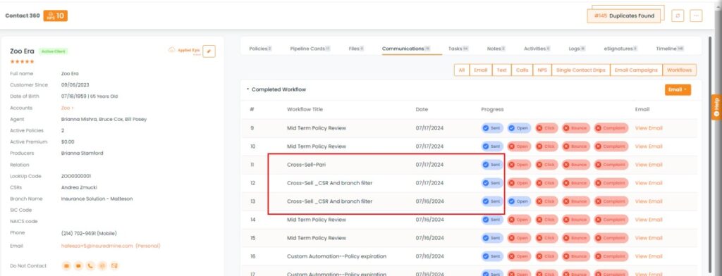Toggle the phone Do Not Contact icon
722x276 pixels.
[x=90, y=265]
